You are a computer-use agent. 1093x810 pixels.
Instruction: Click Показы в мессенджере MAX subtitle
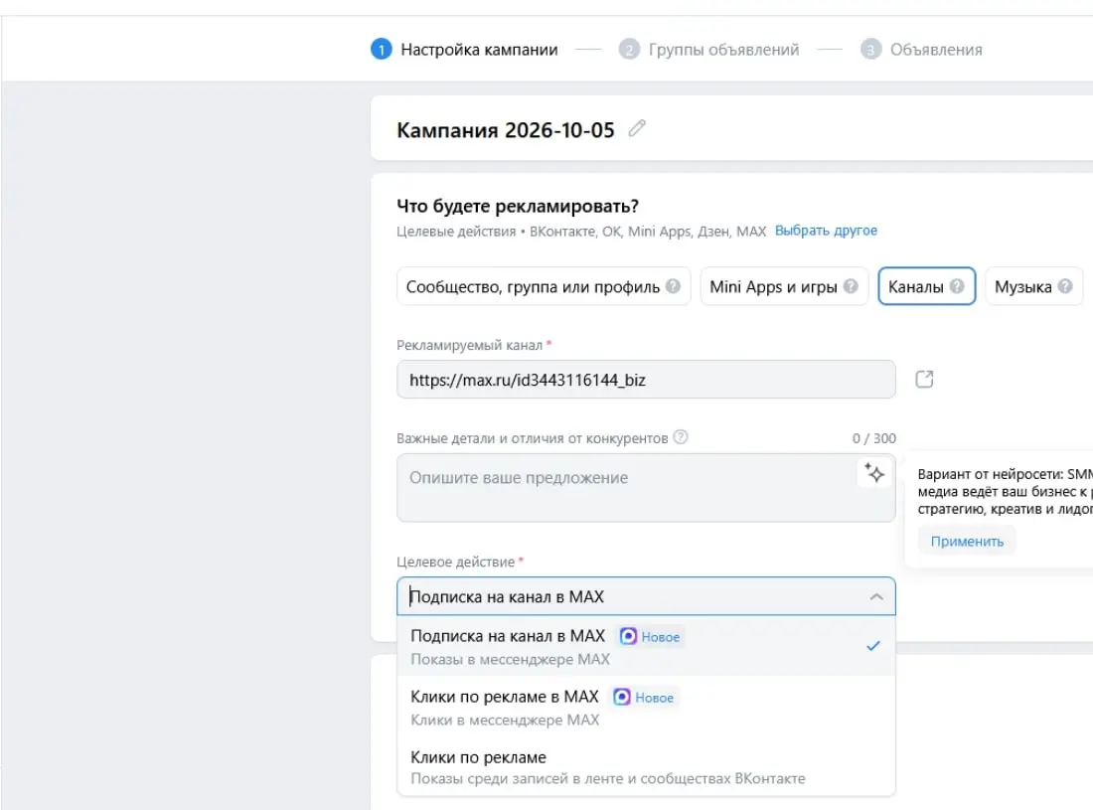tap(510, 660)
